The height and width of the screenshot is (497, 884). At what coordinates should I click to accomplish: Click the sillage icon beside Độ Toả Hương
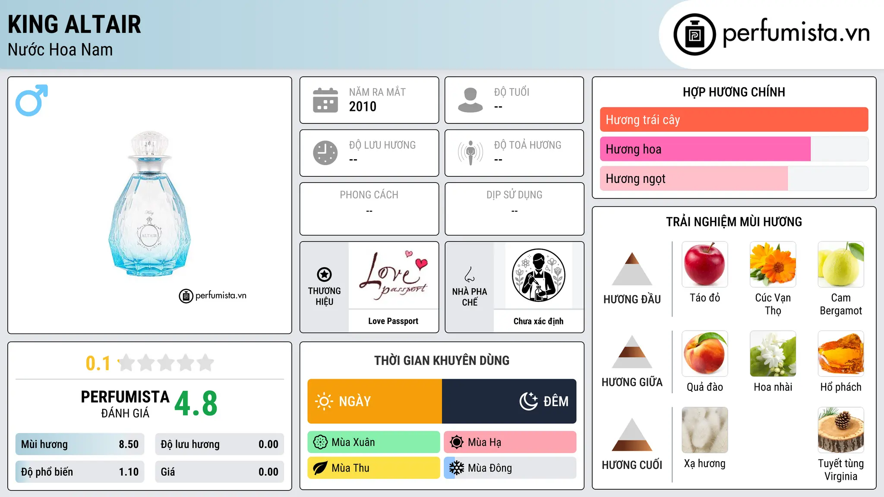470,153
